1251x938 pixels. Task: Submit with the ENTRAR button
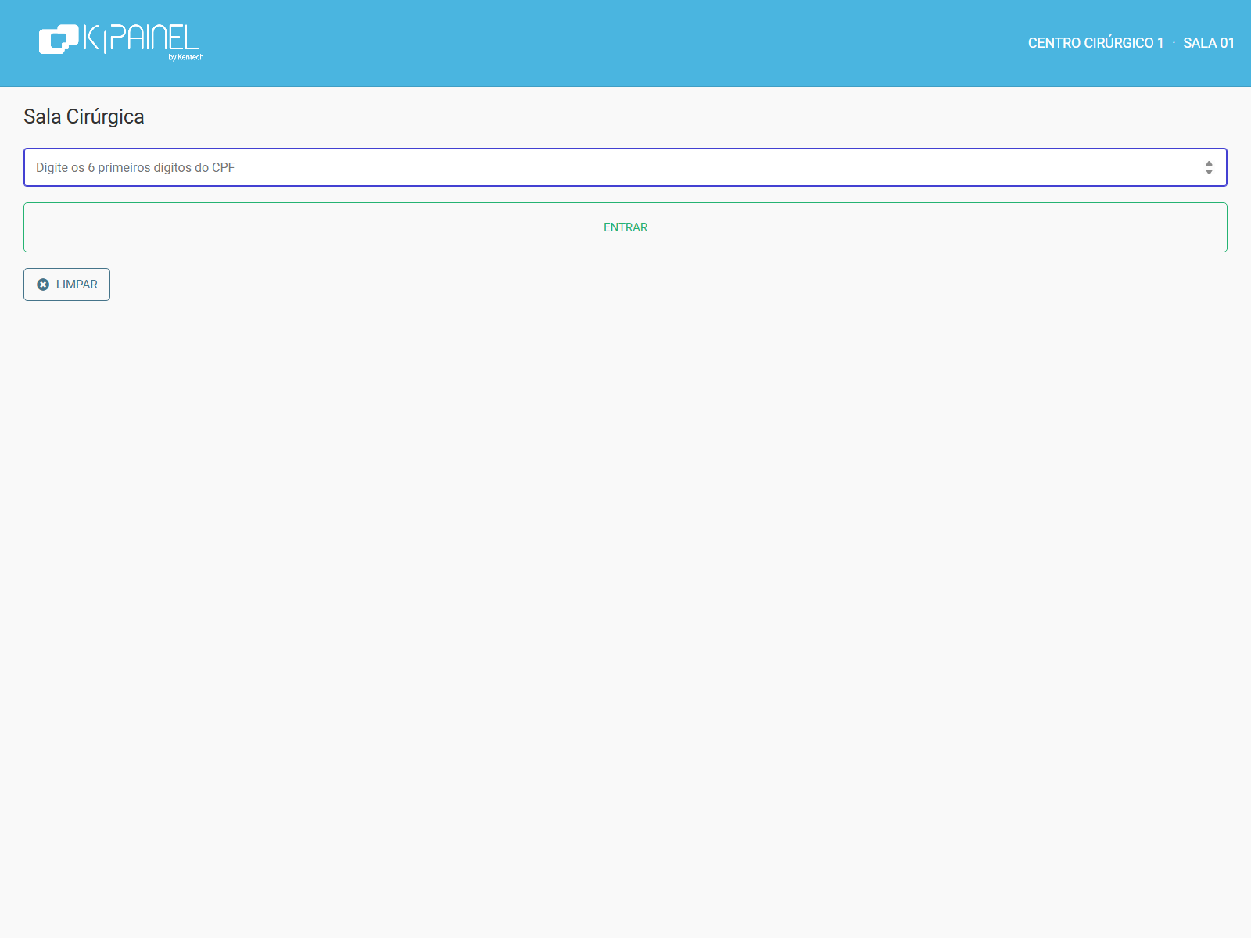pos(625,227)
